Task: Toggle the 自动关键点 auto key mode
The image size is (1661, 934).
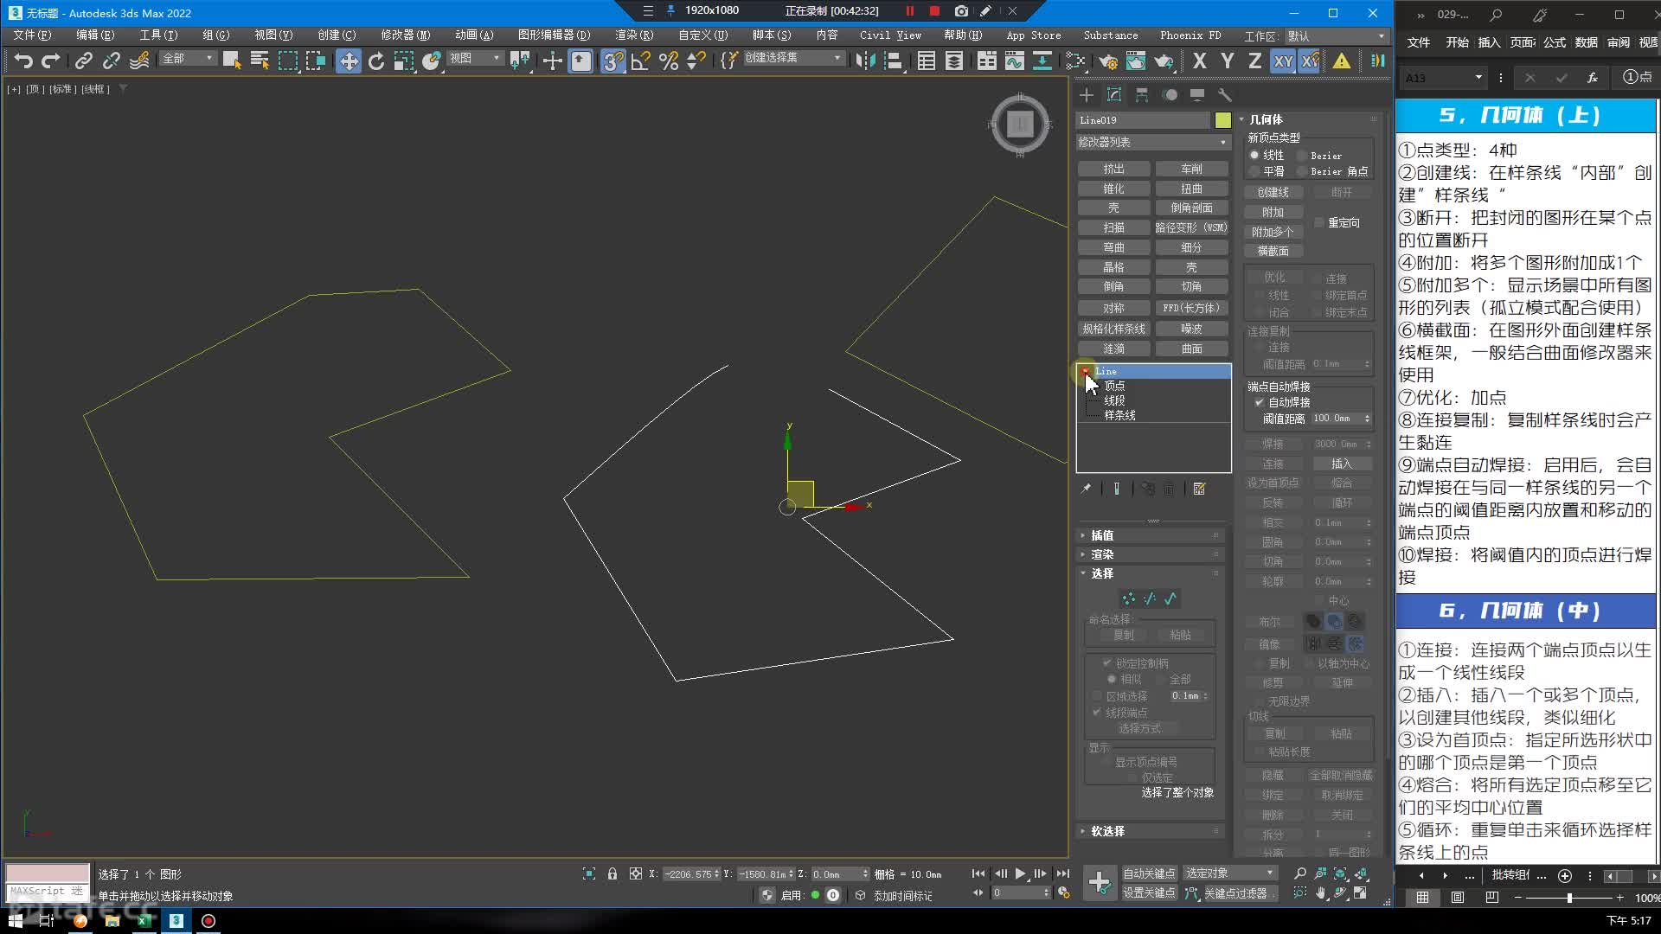Action: pos(1149,873)
